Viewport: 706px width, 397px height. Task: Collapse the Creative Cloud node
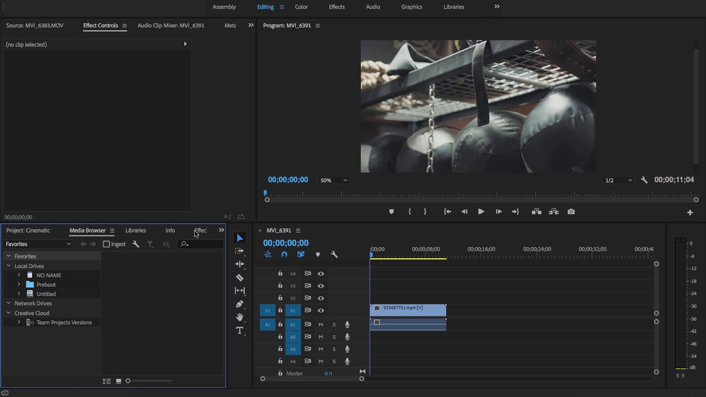(x=8, y=313)
